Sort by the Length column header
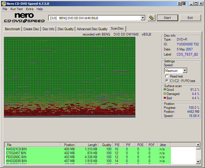Viewport: 205px width, 168px height. click(x=87, y=145)
